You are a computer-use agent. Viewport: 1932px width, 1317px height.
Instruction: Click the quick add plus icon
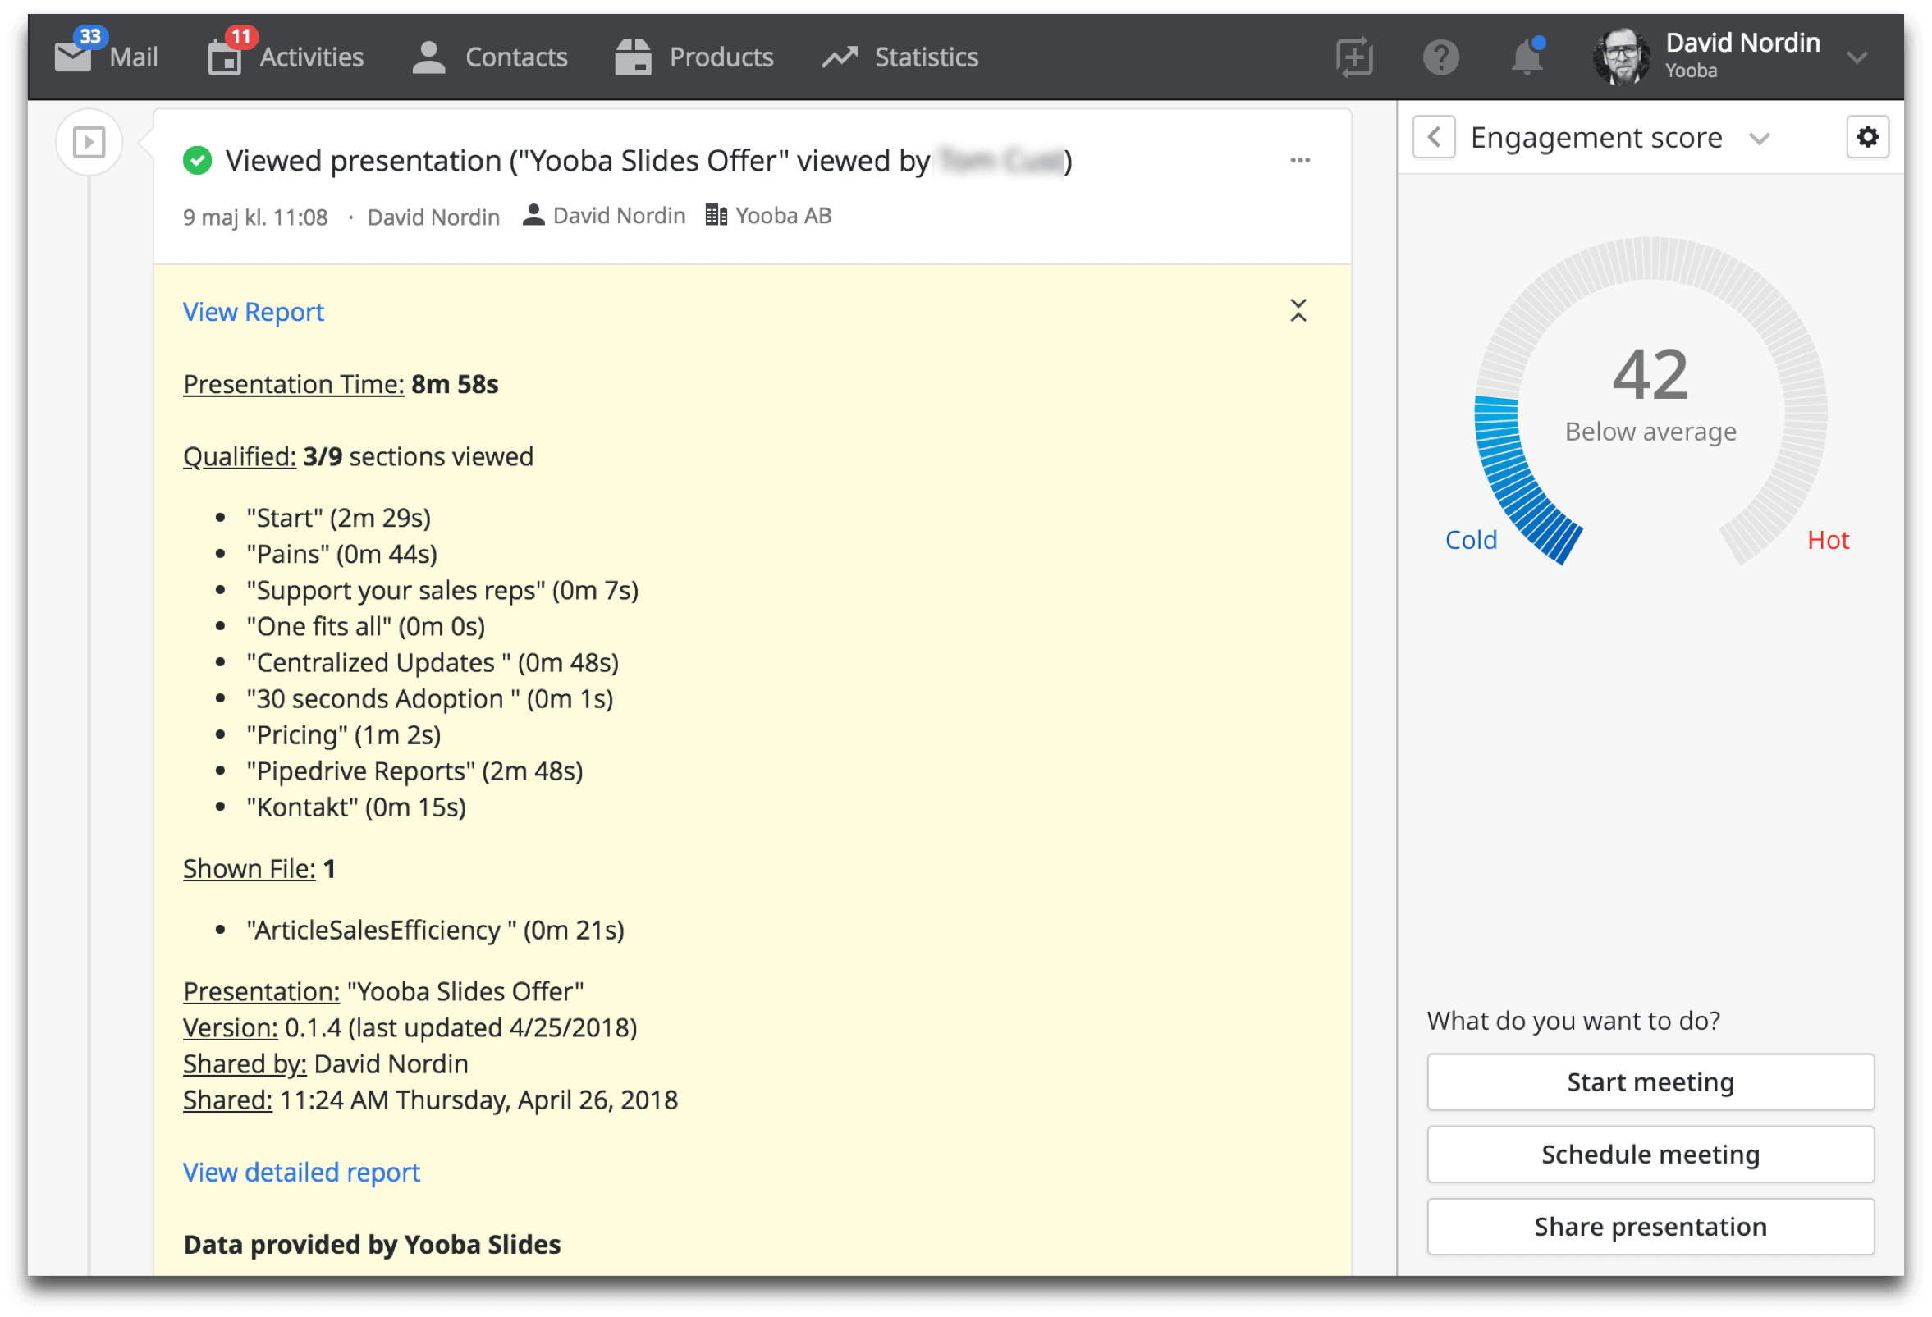1354,57
